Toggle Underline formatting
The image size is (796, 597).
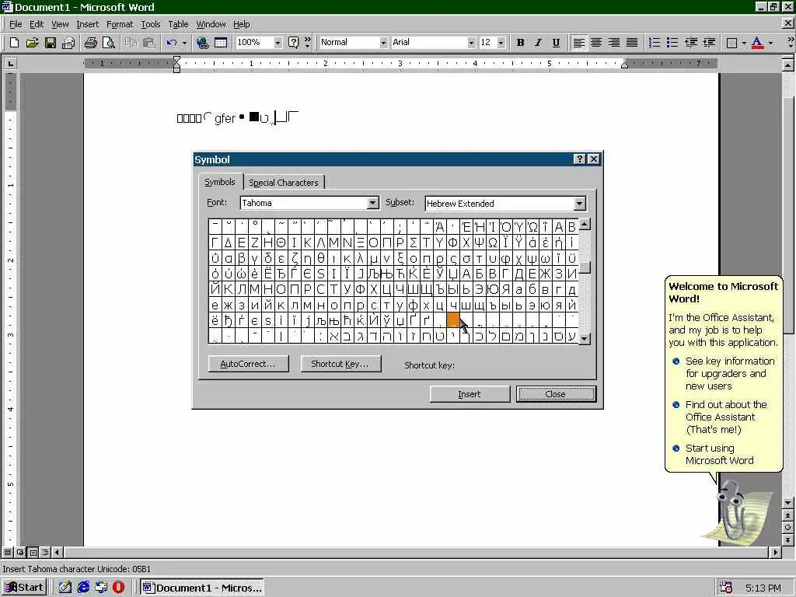556,43
